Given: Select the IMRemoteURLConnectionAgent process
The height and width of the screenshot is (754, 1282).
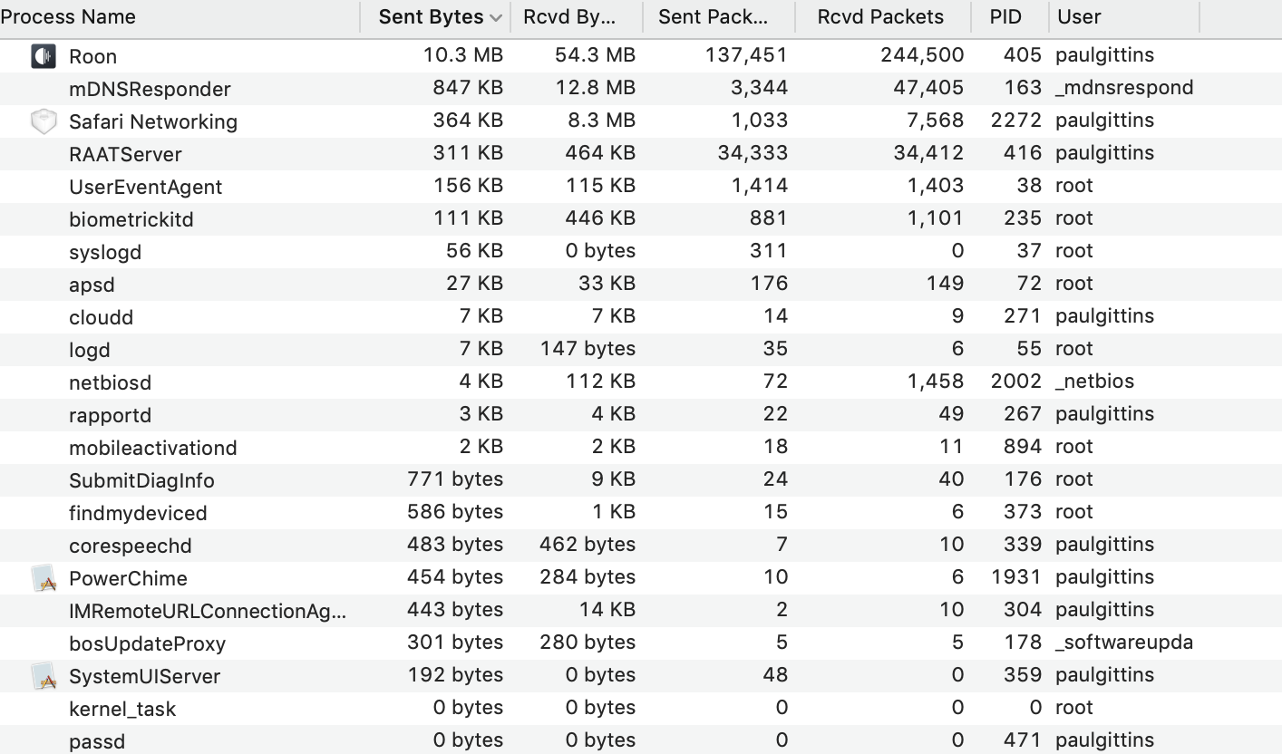Looking at the screenshot, I should coord(207,611).
